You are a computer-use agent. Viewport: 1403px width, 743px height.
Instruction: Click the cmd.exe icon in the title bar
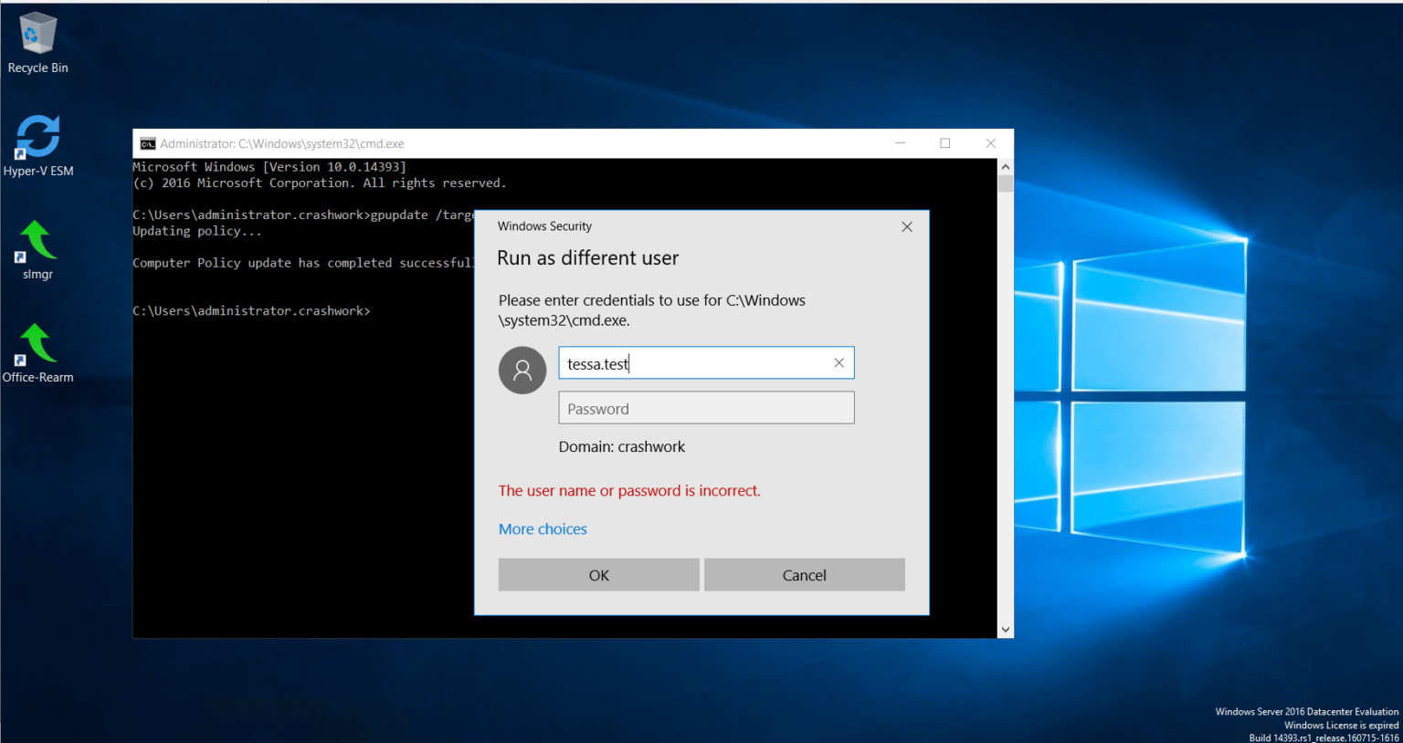[146, 143]
